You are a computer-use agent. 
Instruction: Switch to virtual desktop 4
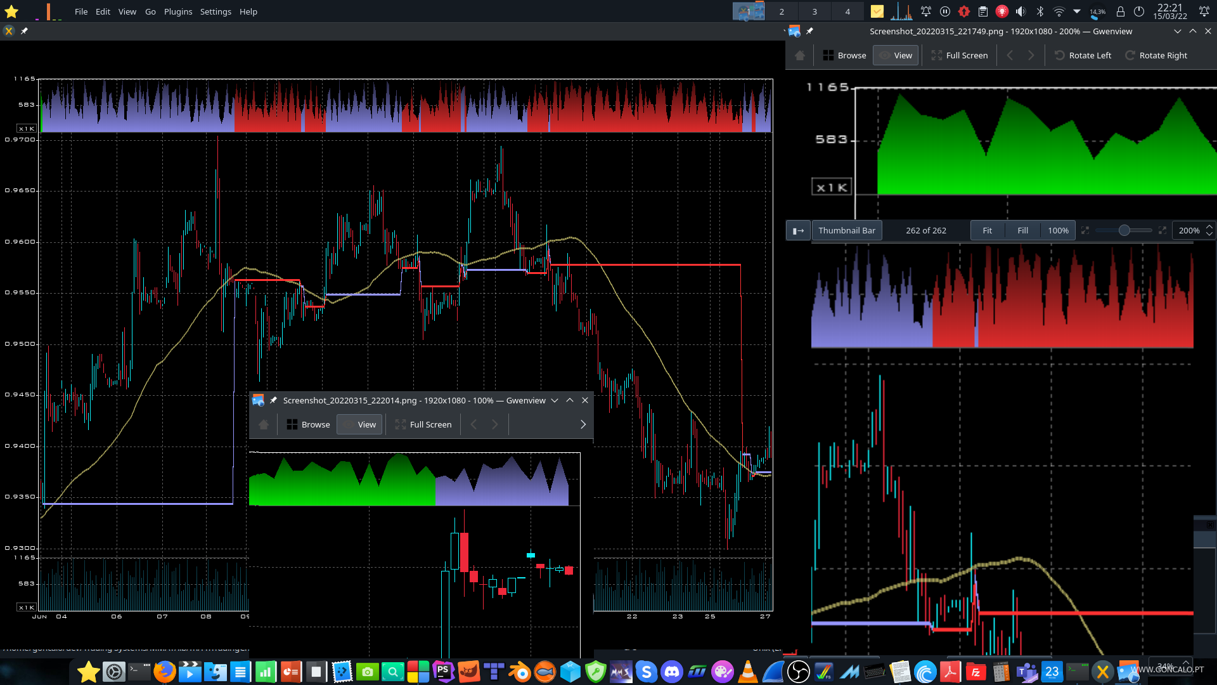847,11
